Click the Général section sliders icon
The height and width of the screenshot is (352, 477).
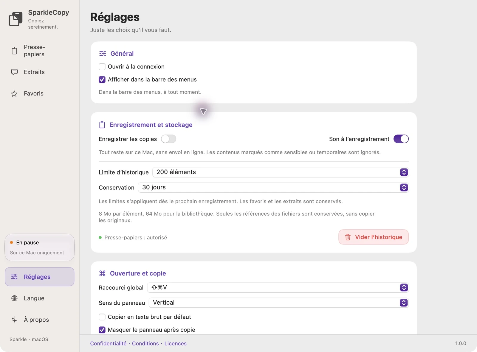(103, 54)
